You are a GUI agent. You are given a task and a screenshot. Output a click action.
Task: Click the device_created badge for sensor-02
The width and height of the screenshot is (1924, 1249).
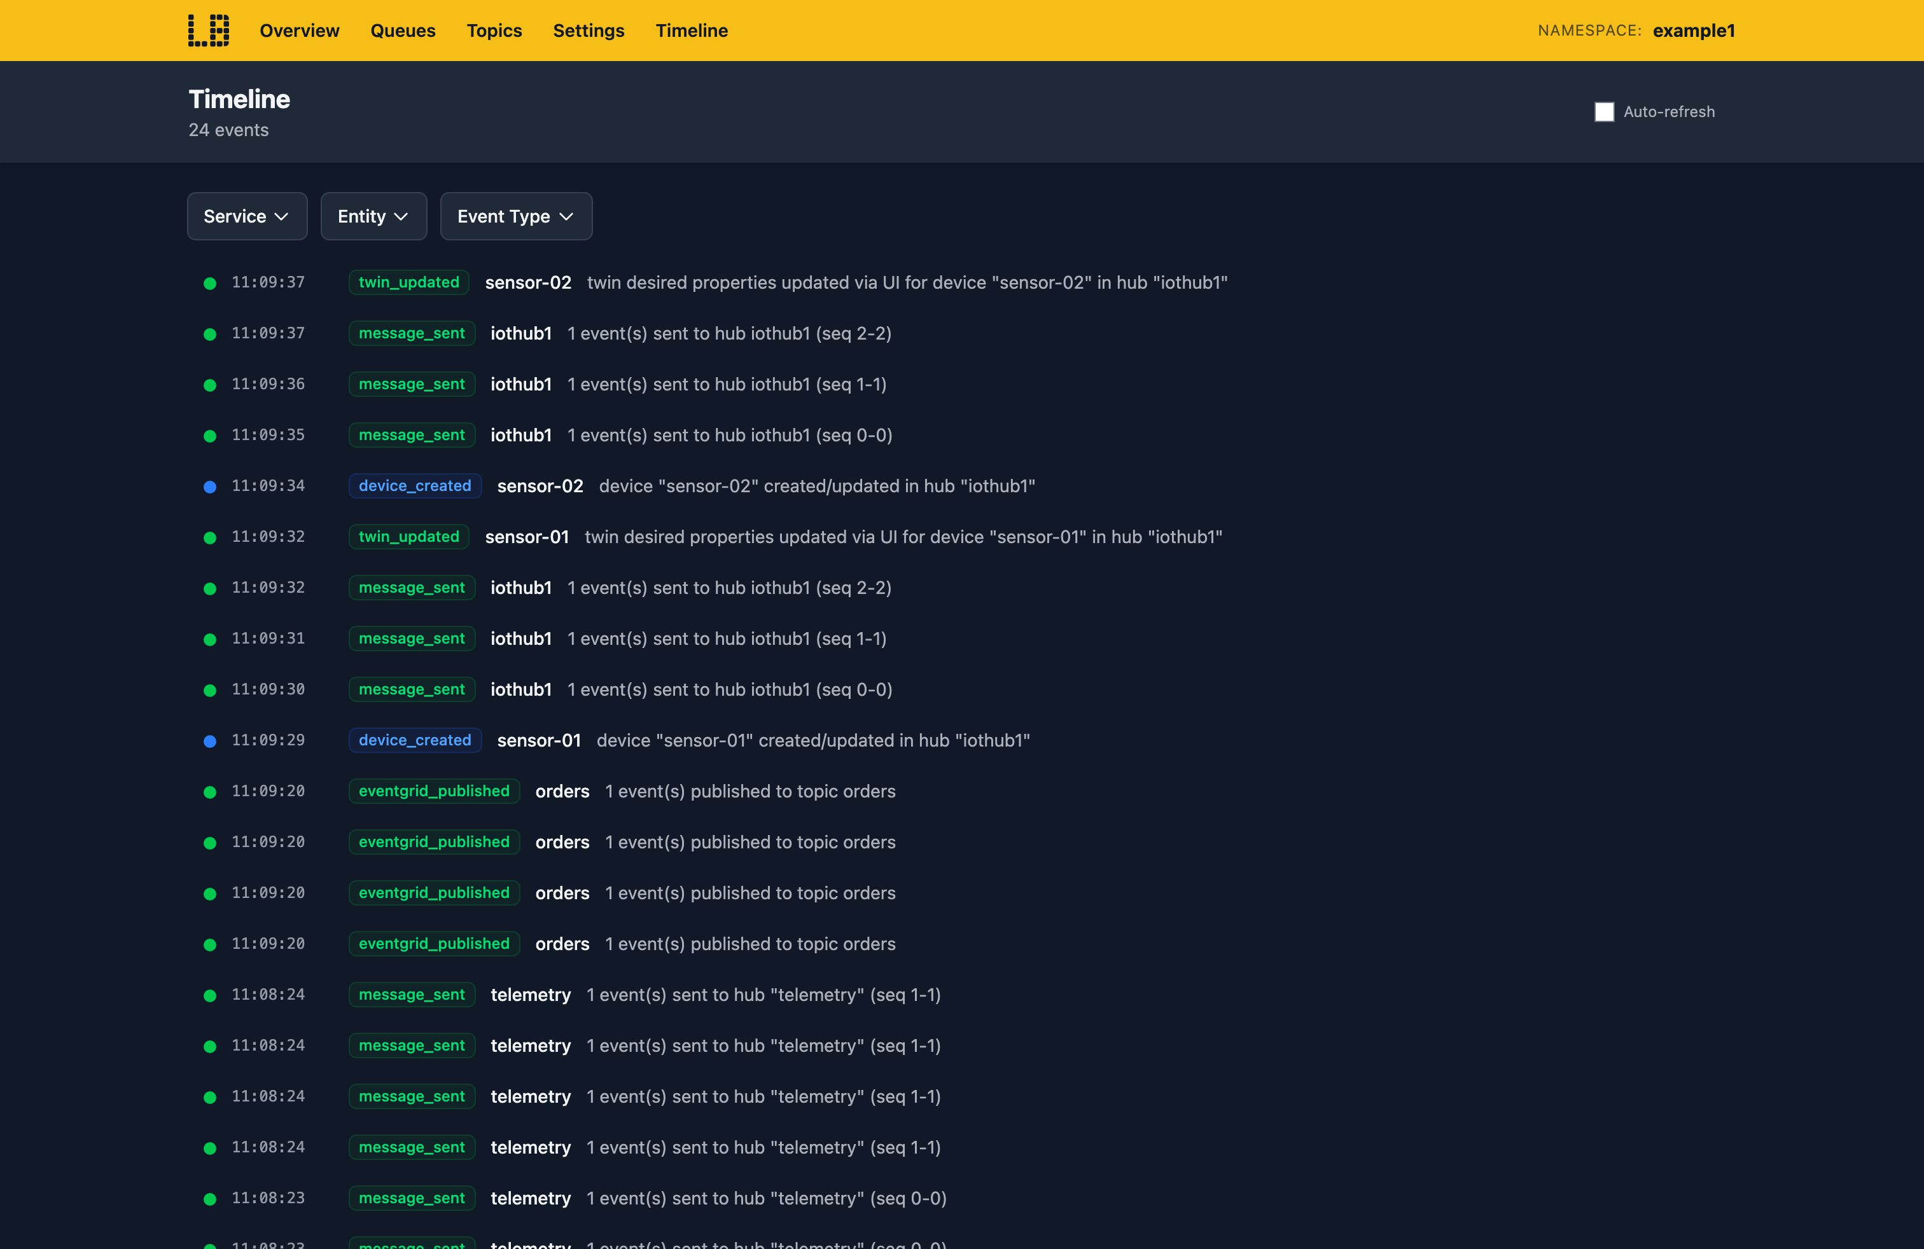pos(415,485)
